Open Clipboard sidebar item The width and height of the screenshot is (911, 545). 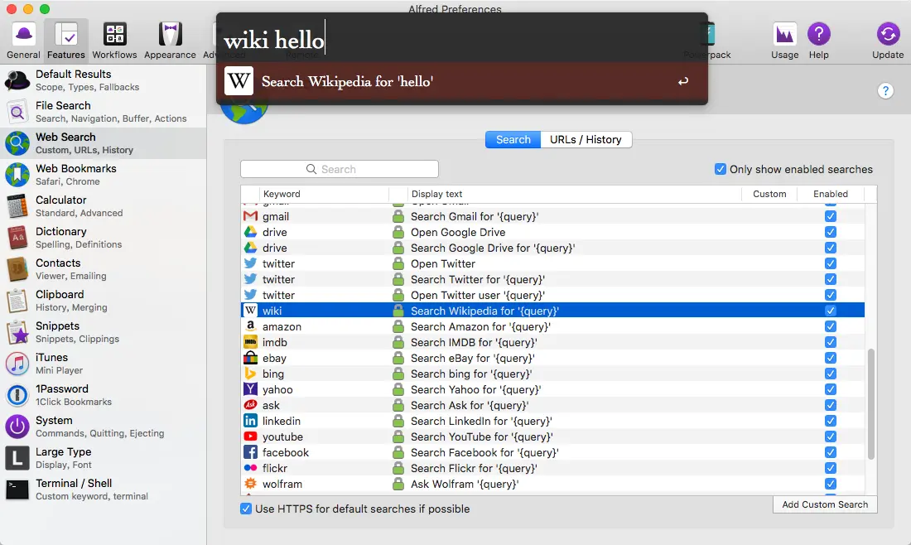[103, 301]
